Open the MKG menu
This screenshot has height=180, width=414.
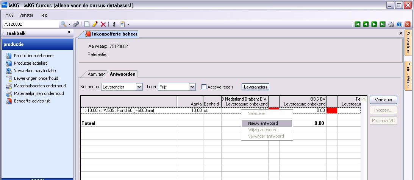9,15
